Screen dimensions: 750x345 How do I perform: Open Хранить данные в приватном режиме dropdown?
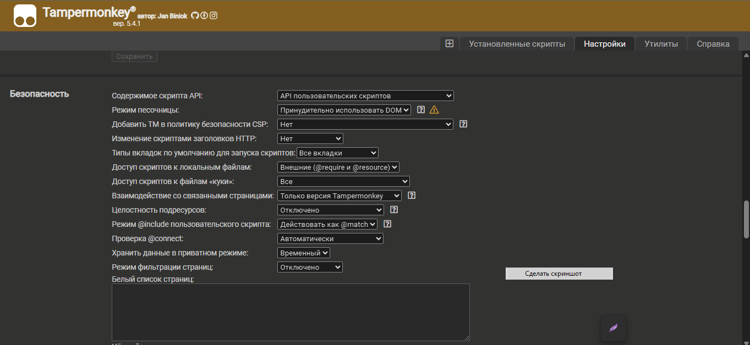(304, 253)
